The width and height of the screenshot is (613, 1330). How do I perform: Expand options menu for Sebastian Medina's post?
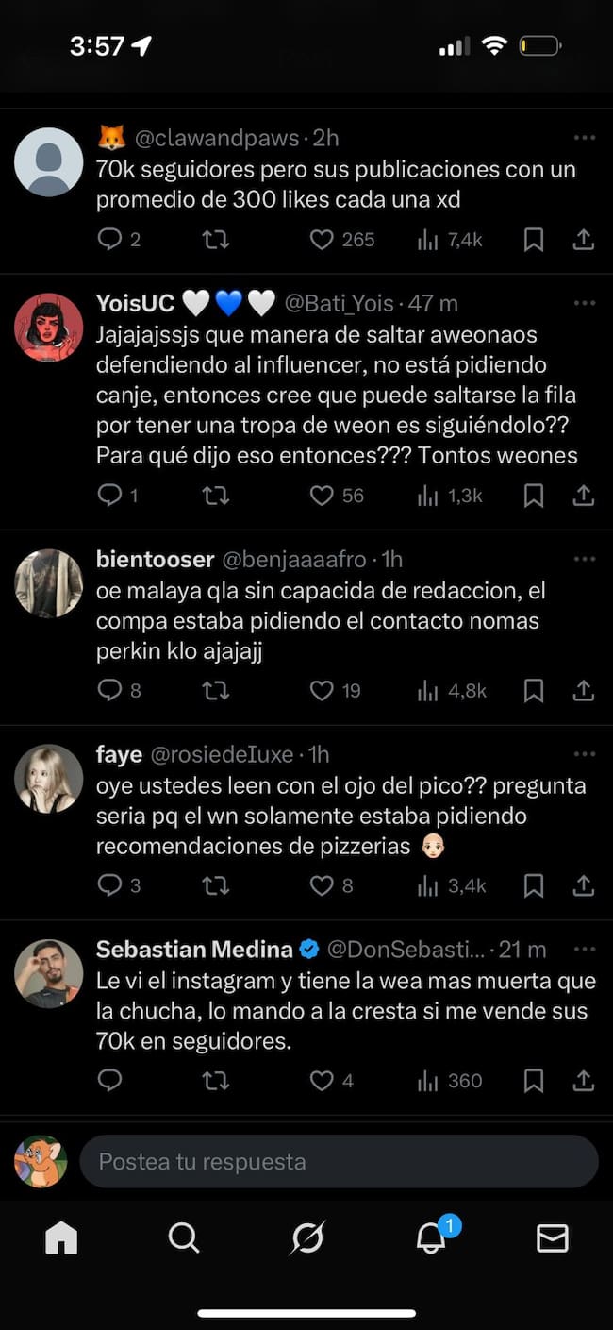click(x=585, y=950)
